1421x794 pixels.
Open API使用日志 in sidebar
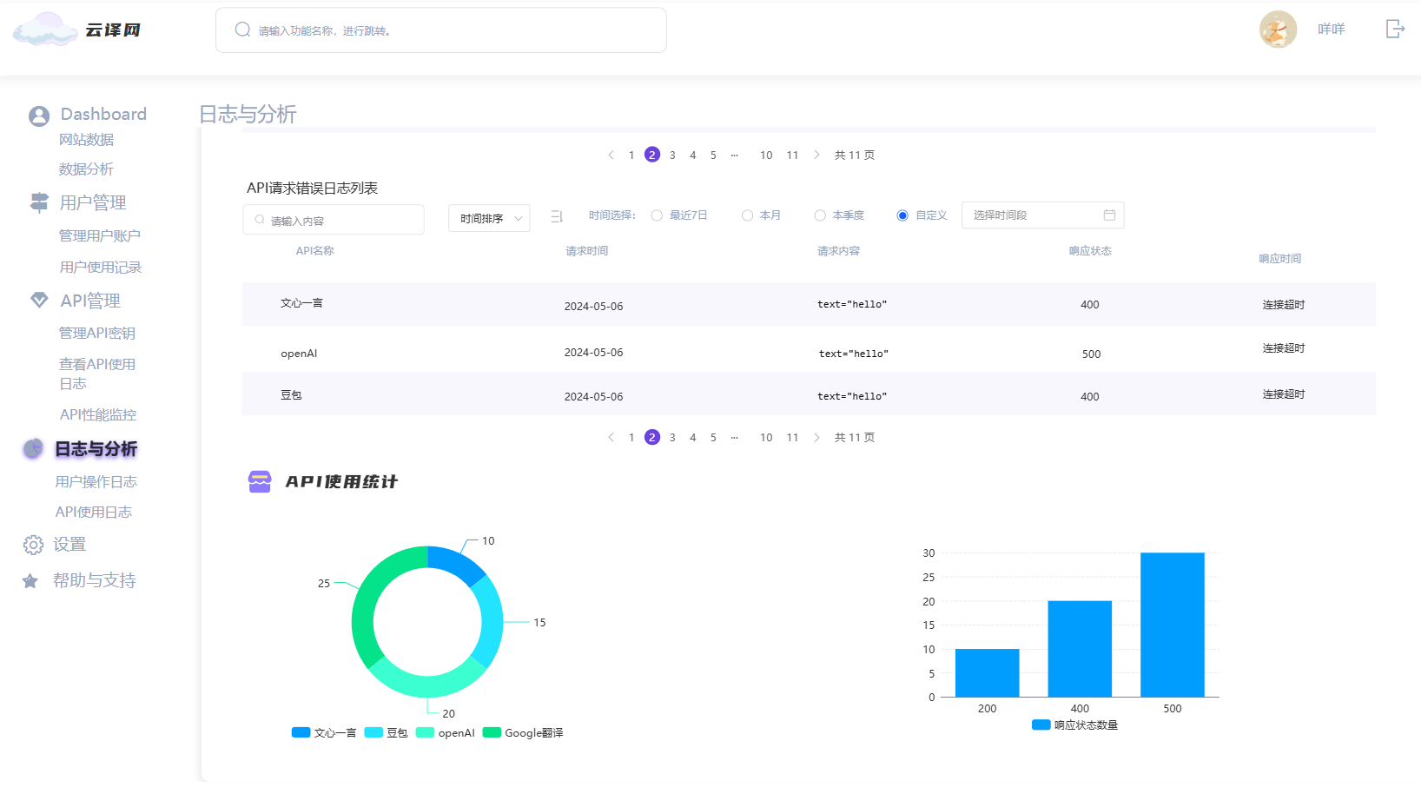click(x=94, y=512)
